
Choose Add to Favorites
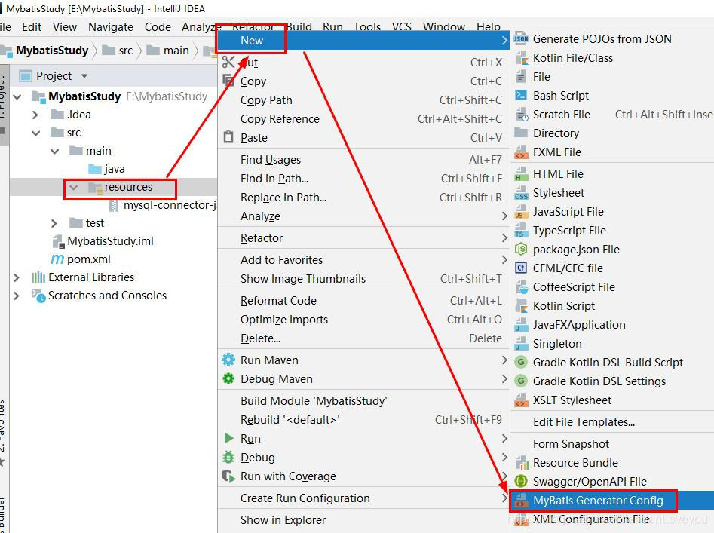pos(363,260)
